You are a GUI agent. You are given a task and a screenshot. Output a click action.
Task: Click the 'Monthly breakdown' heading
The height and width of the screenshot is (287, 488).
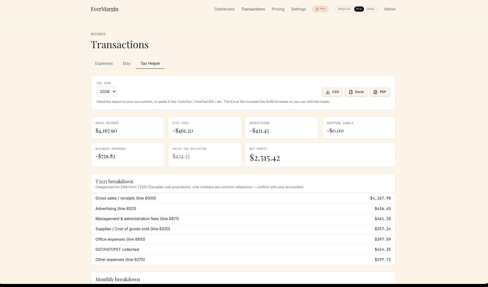pyautogui.click(x=118, y=279)
